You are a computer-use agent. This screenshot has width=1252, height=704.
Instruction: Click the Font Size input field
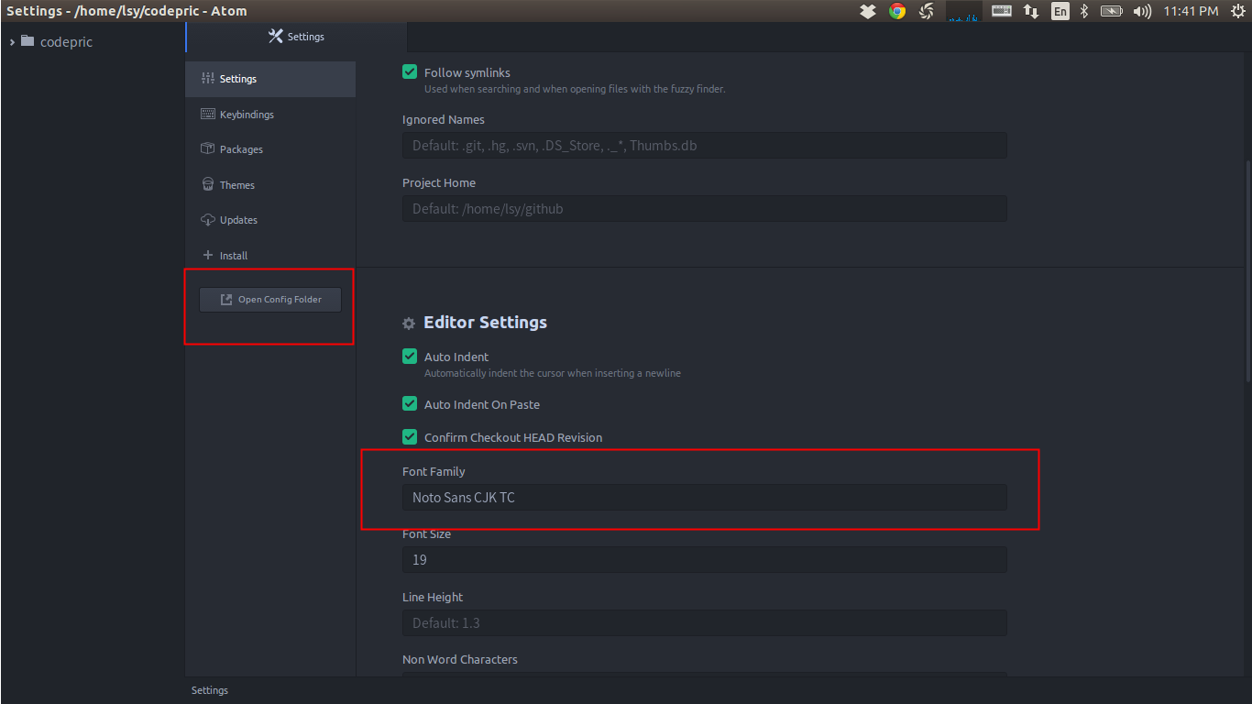pyautogui.click(x=704, y=560)
